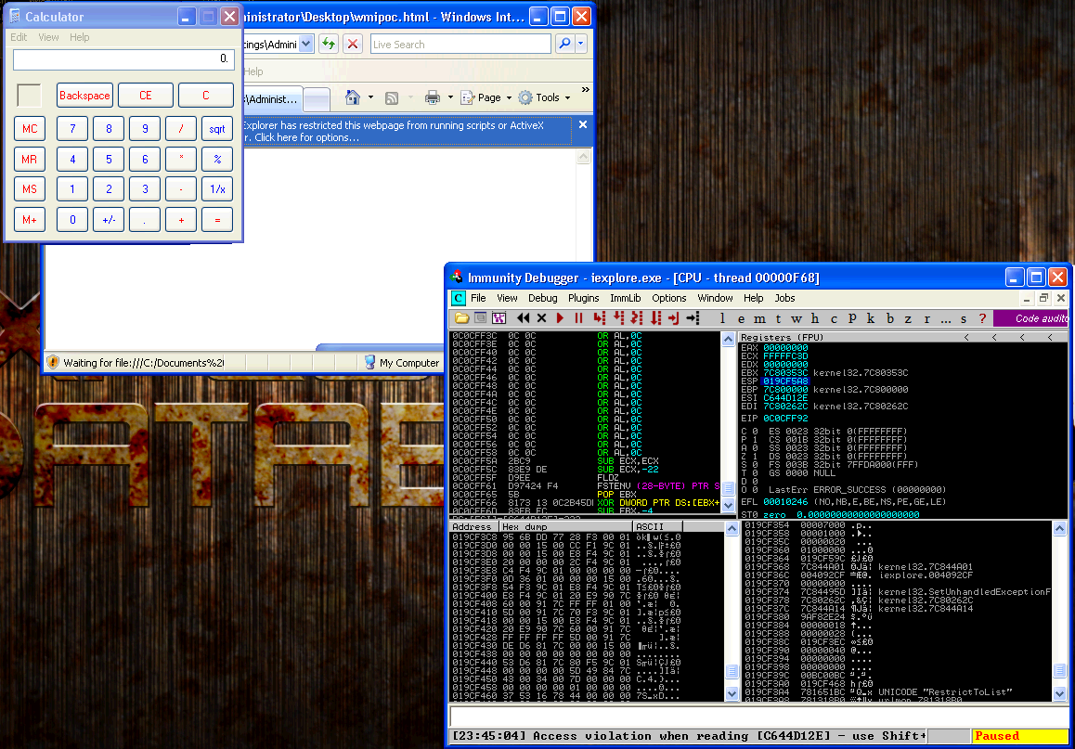Image resolution: width=1075 pixels, height=749 pixels.
Task: Show Executable modules with the 'e' toolbar button
Action: (741, 318)
